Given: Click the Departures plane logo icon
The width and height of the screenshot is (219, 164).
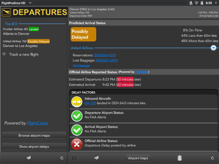Looking at the screenshot, I should 6,12.
